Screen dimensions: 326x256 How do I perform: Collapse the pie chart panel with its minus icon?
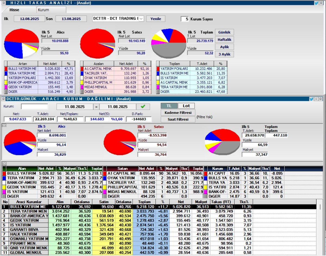(x=4, y=125)
